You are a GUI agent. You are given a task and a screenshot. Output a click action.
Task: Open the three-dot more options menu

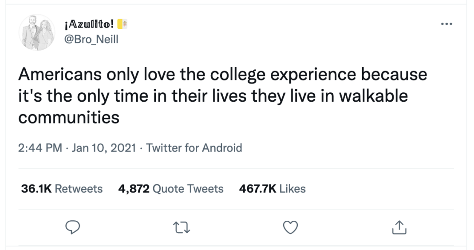446,24
